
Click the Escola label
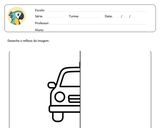coord(40,10)
